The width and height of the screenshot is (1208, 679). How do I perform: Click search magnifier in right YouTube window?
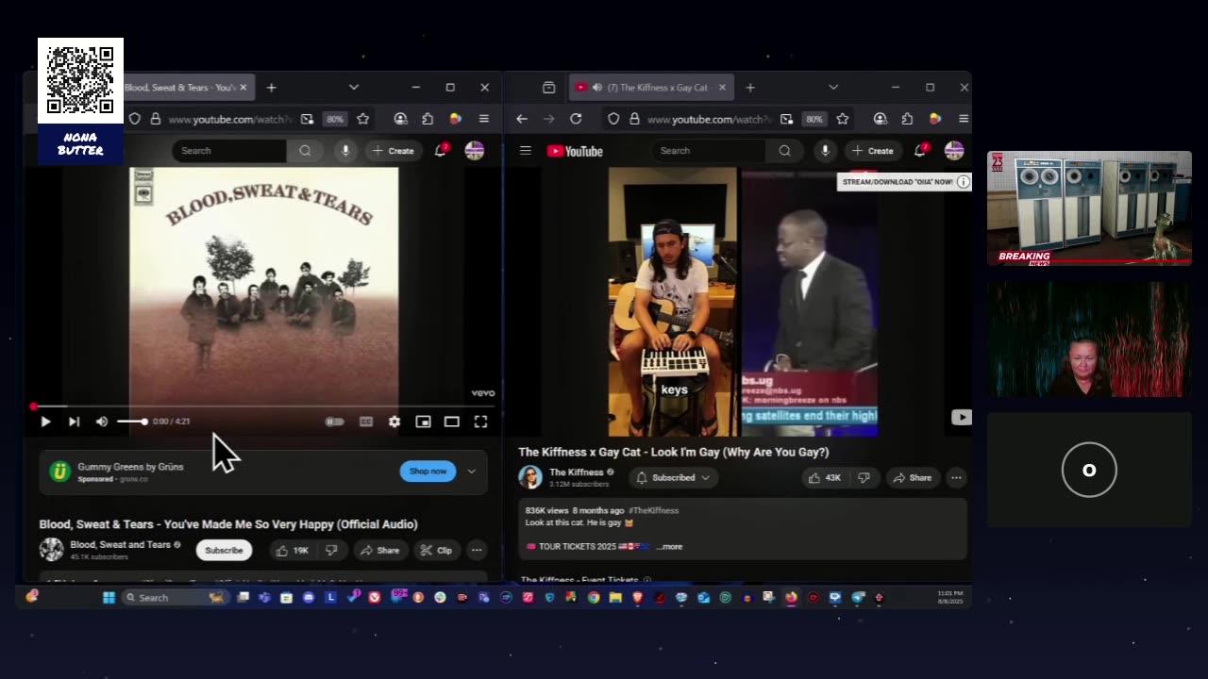pos(784,151)
